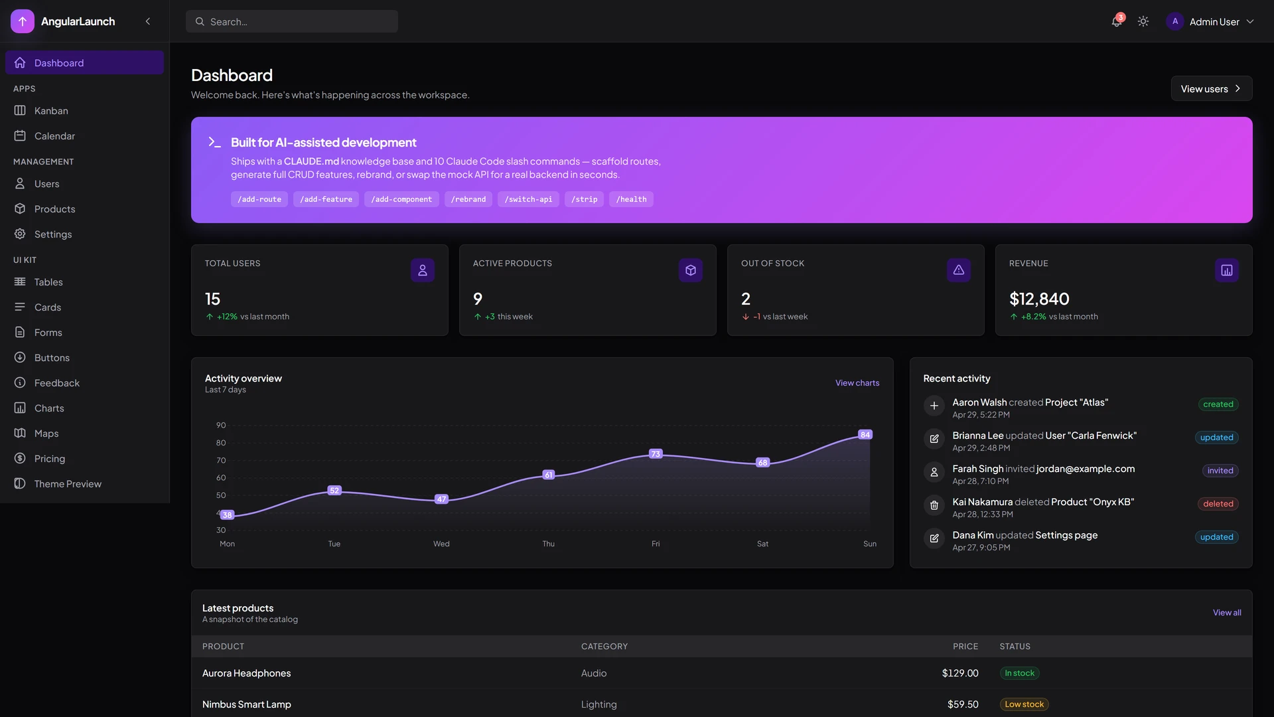Open the notifications bell

coord(1117,21)
